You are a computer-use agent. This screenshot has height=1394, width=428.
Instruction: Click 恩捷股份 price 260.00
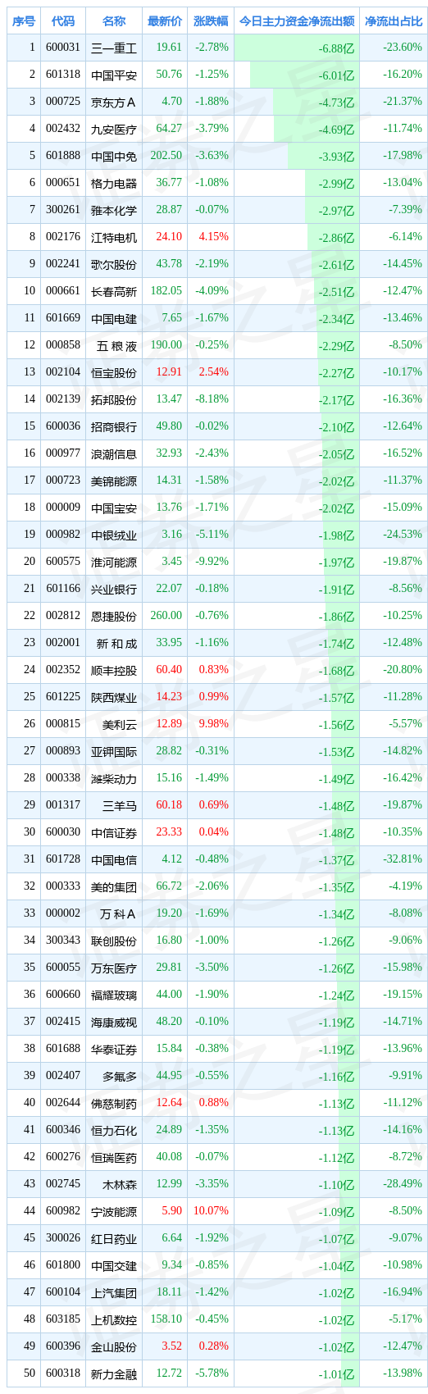point(166,616)
